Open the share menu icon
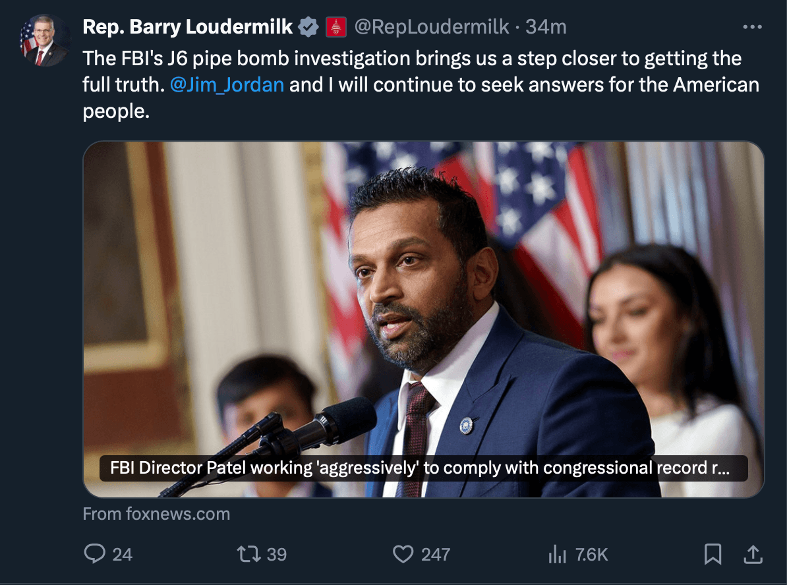Screen dimensions: 787x585 pyautogui.click(x=752, y=554)
